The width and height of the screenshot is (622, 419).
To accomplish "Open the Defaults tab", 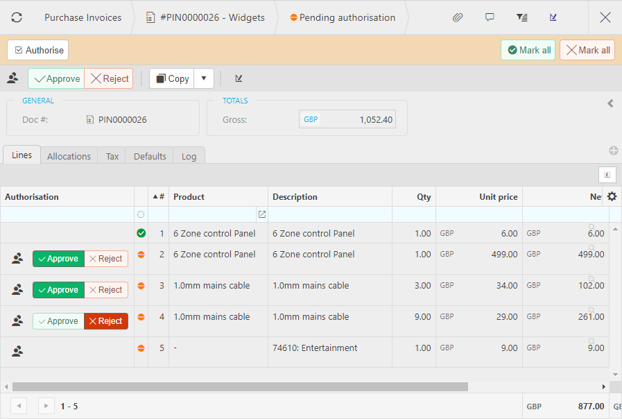I will tap(150, 156).
